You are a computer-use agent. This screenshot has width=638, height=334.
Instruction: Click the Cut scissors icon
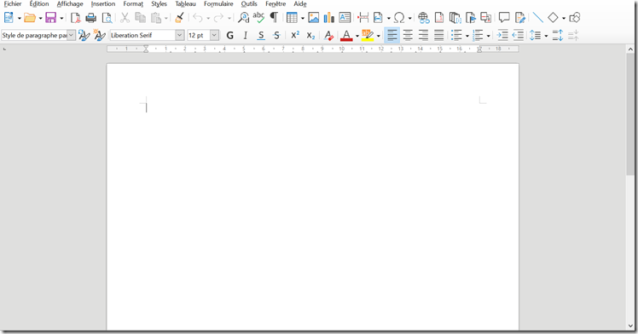pyautogui.click(x=125, y=18)
